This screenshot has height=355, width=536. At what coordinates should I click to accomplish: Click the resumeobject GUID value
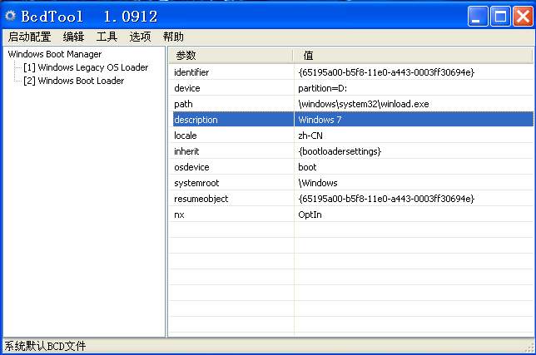386,199
